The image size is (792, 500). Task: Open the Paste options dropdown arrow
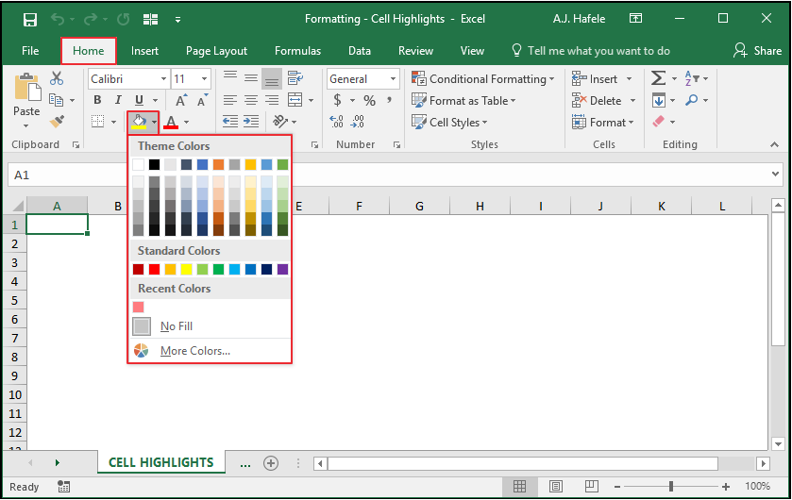point(26,125)
